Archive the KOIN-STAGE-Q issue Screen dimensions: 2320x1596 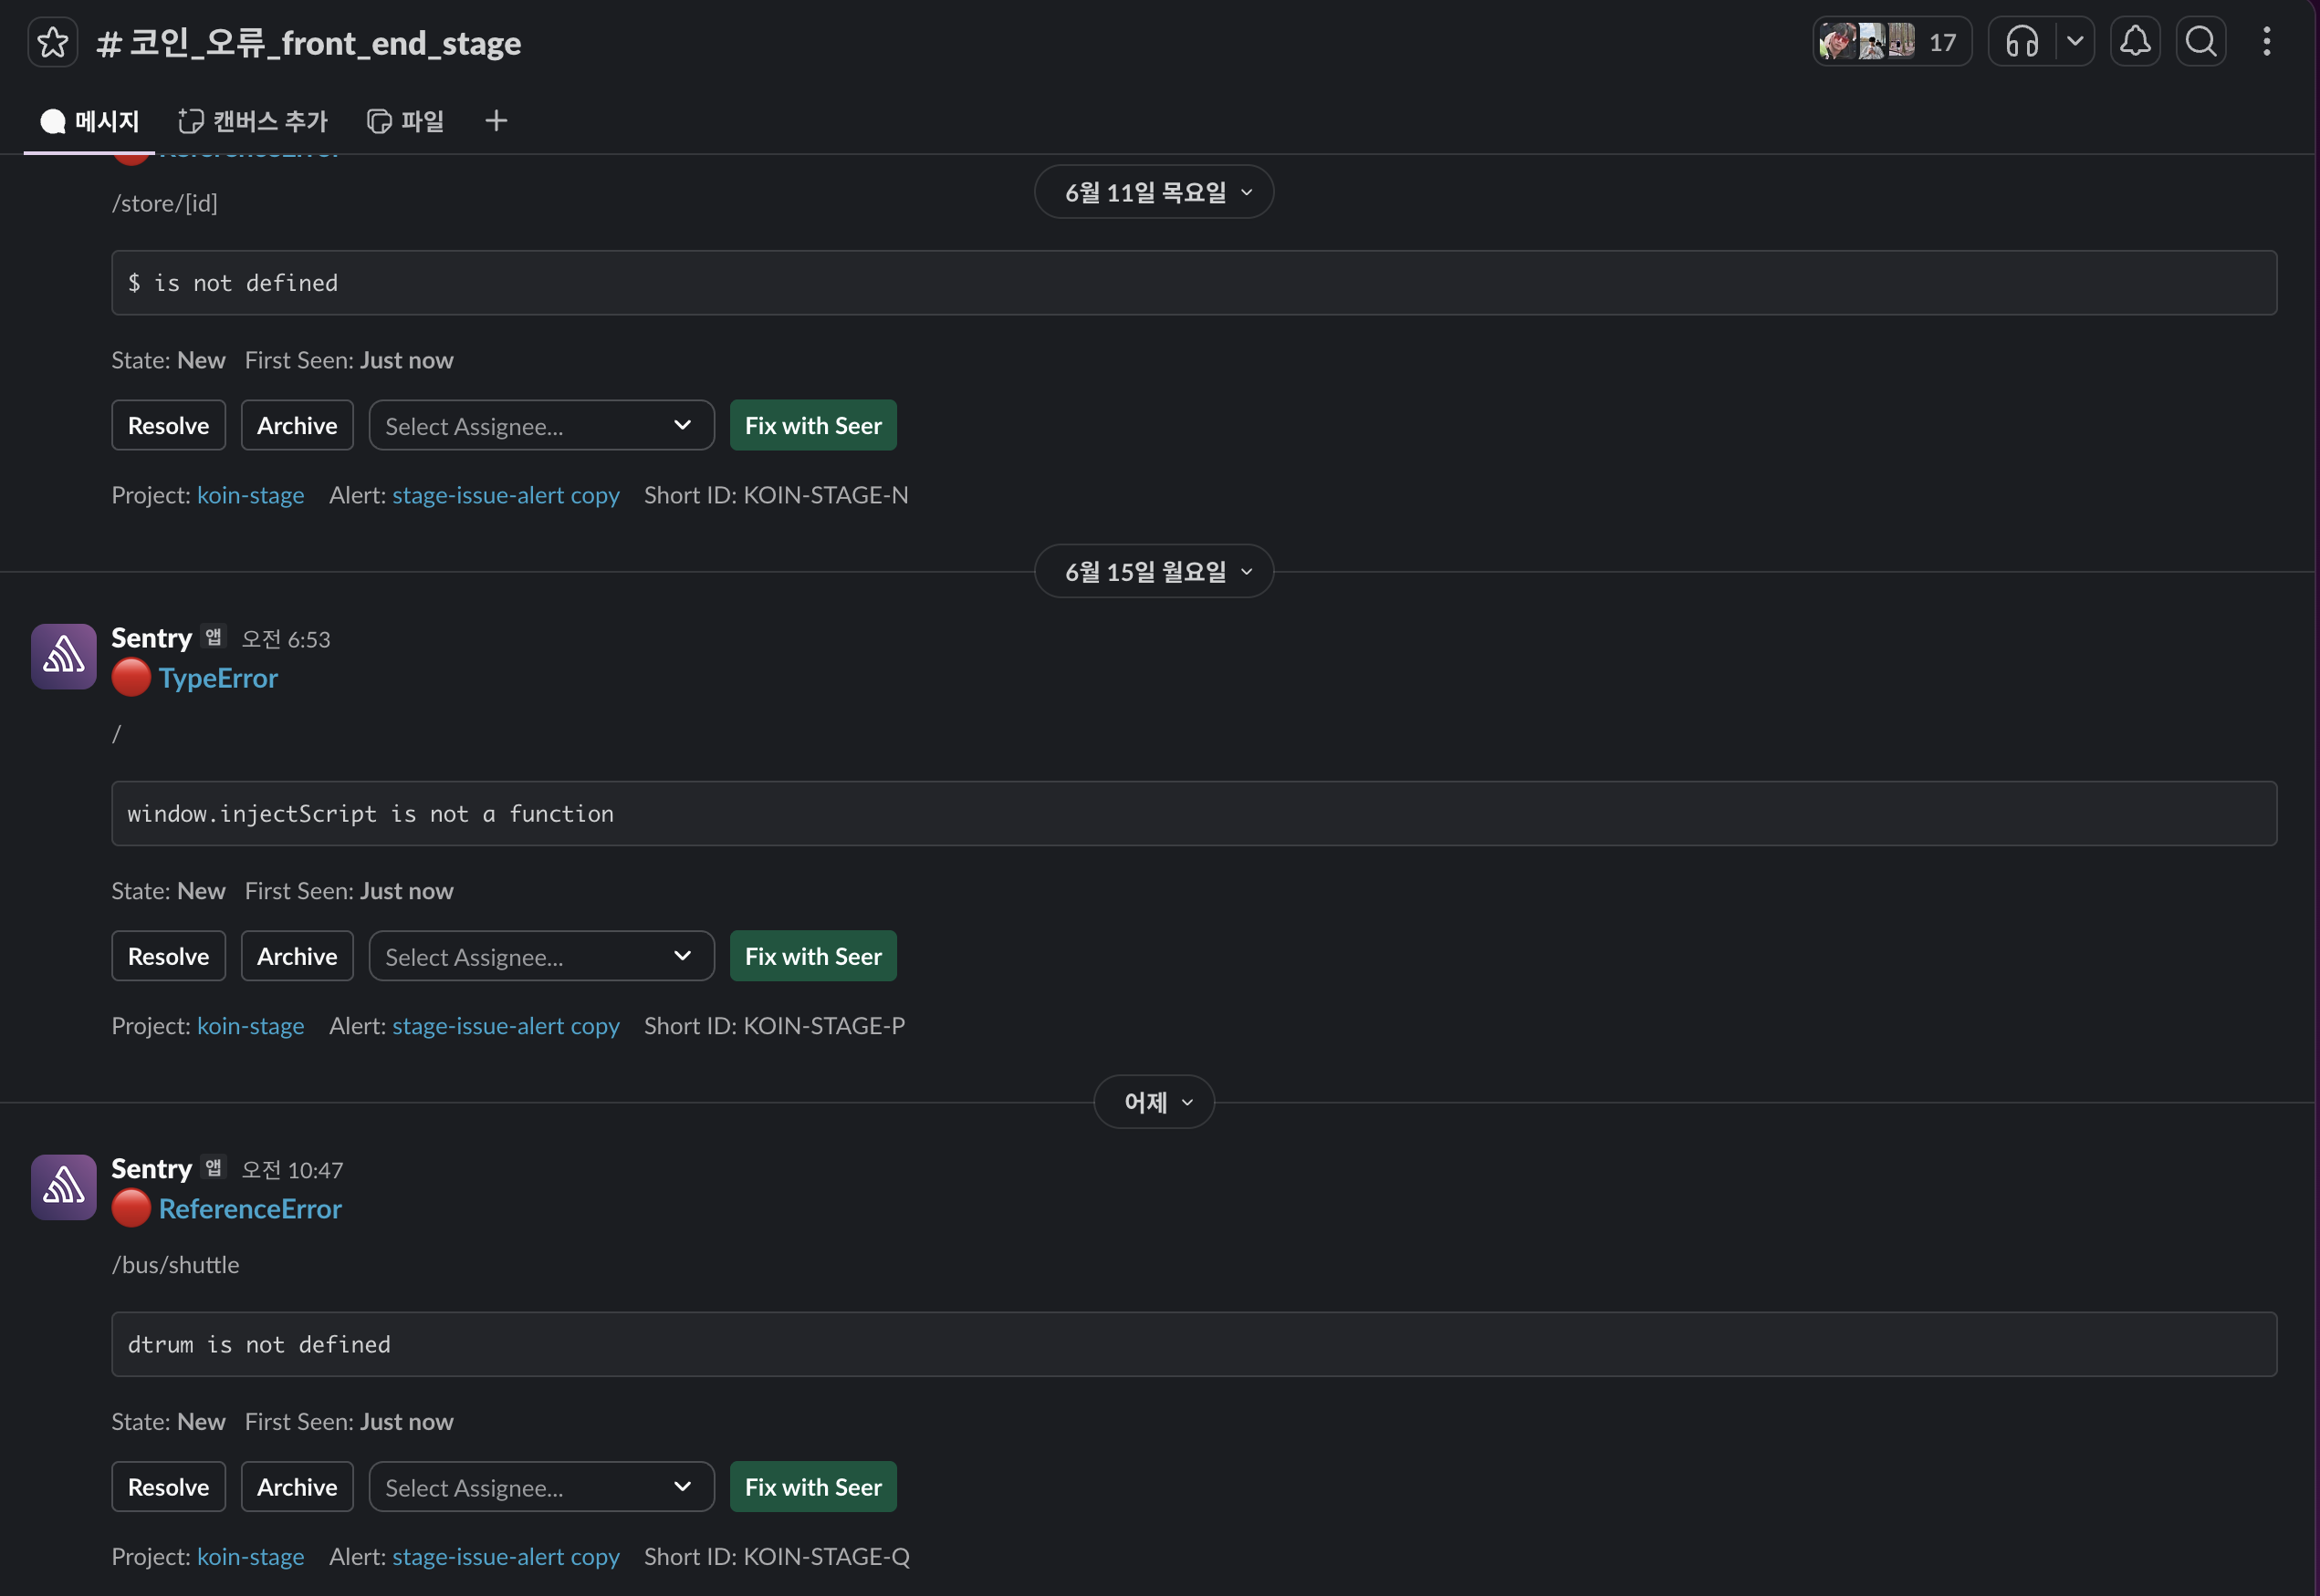tap(298, 1487)
